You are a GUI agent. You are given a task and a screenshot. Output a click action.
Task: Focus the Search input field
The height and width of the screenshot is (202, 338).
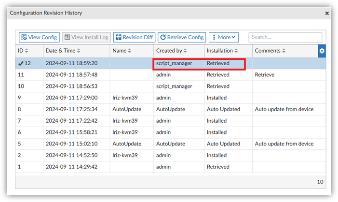pyautogui.click(x=285, y=37)
